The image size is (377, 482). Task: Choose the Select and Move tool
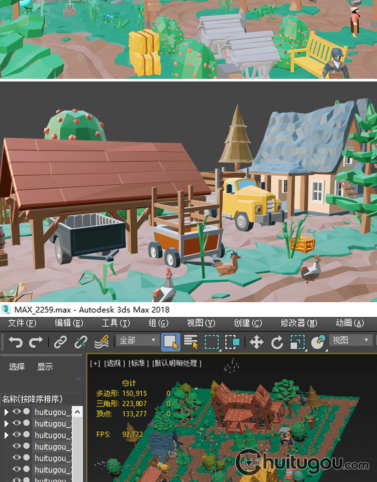tap(256, 342)
